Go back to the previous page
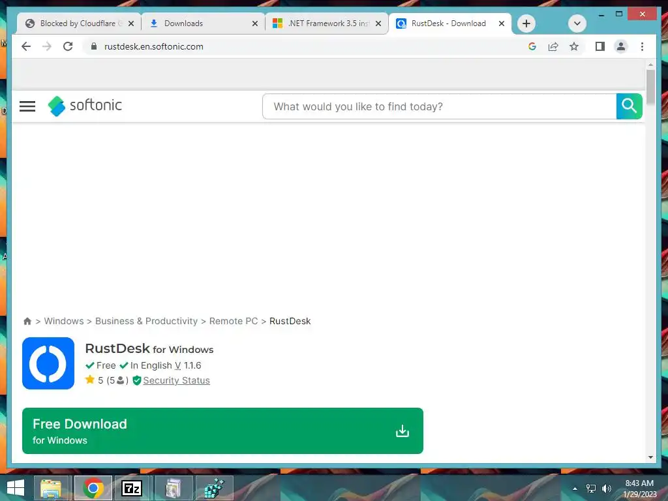The image size is (668, 501). coord(26,46)
